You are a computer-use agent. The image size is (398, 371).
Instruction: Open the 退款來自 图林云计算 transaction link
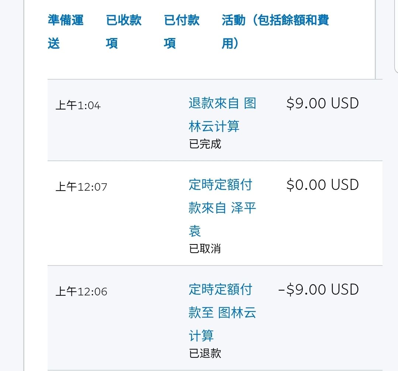222,103
